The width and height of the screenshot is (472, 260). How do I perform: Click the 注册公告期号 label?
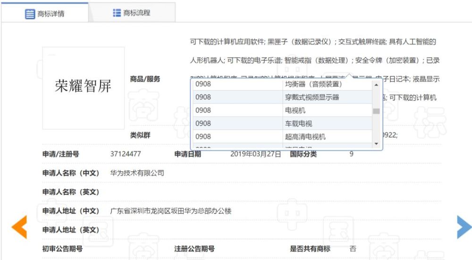pyautogui.click(x=194, y=249)
